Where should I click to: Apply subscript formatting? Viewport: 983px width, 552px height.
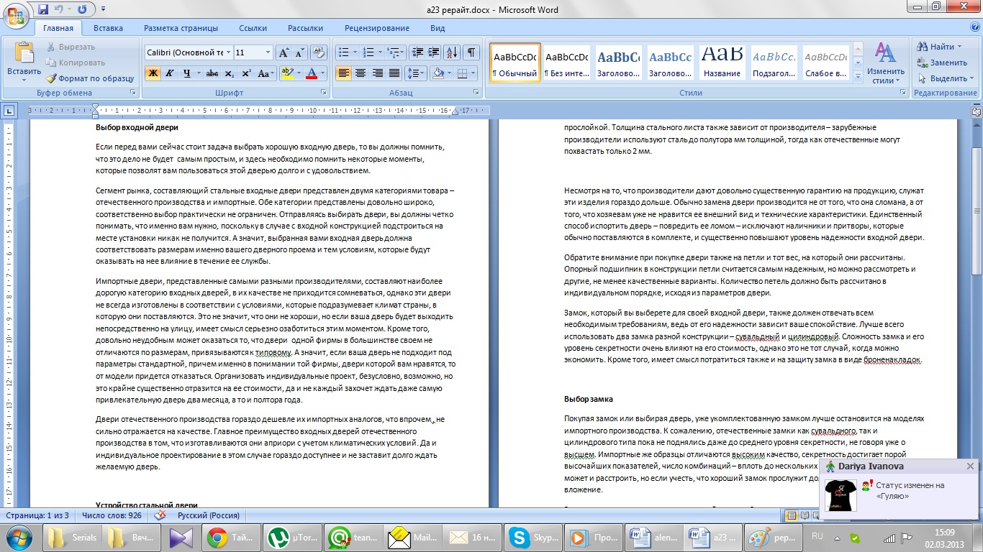tap(229, 73)
